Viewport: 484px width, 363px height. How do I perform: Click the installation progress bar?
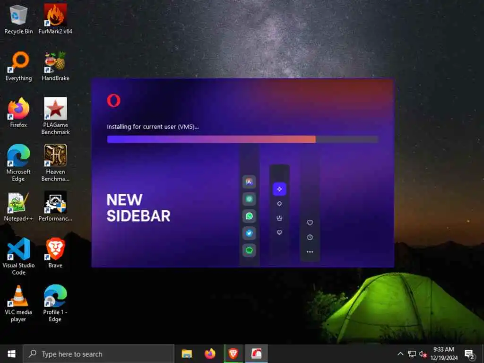point(242,139)
